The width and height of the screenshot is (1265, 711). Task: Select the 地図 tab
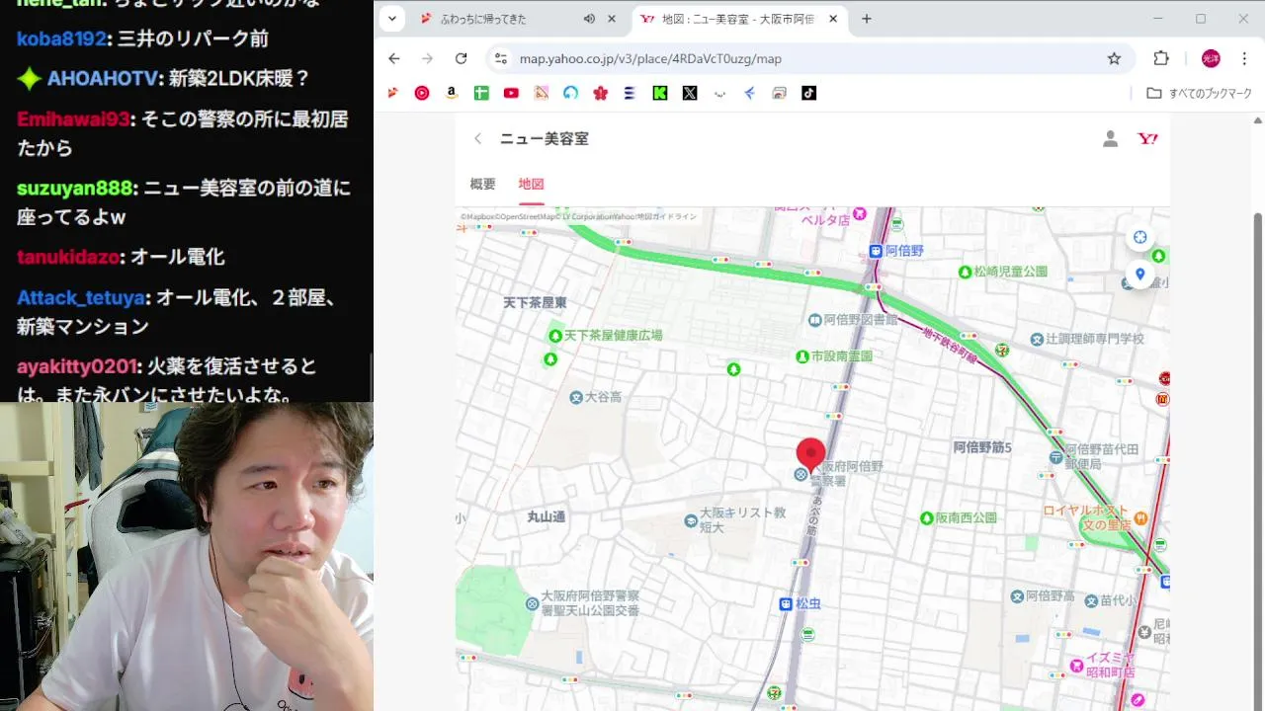(532, 184)
